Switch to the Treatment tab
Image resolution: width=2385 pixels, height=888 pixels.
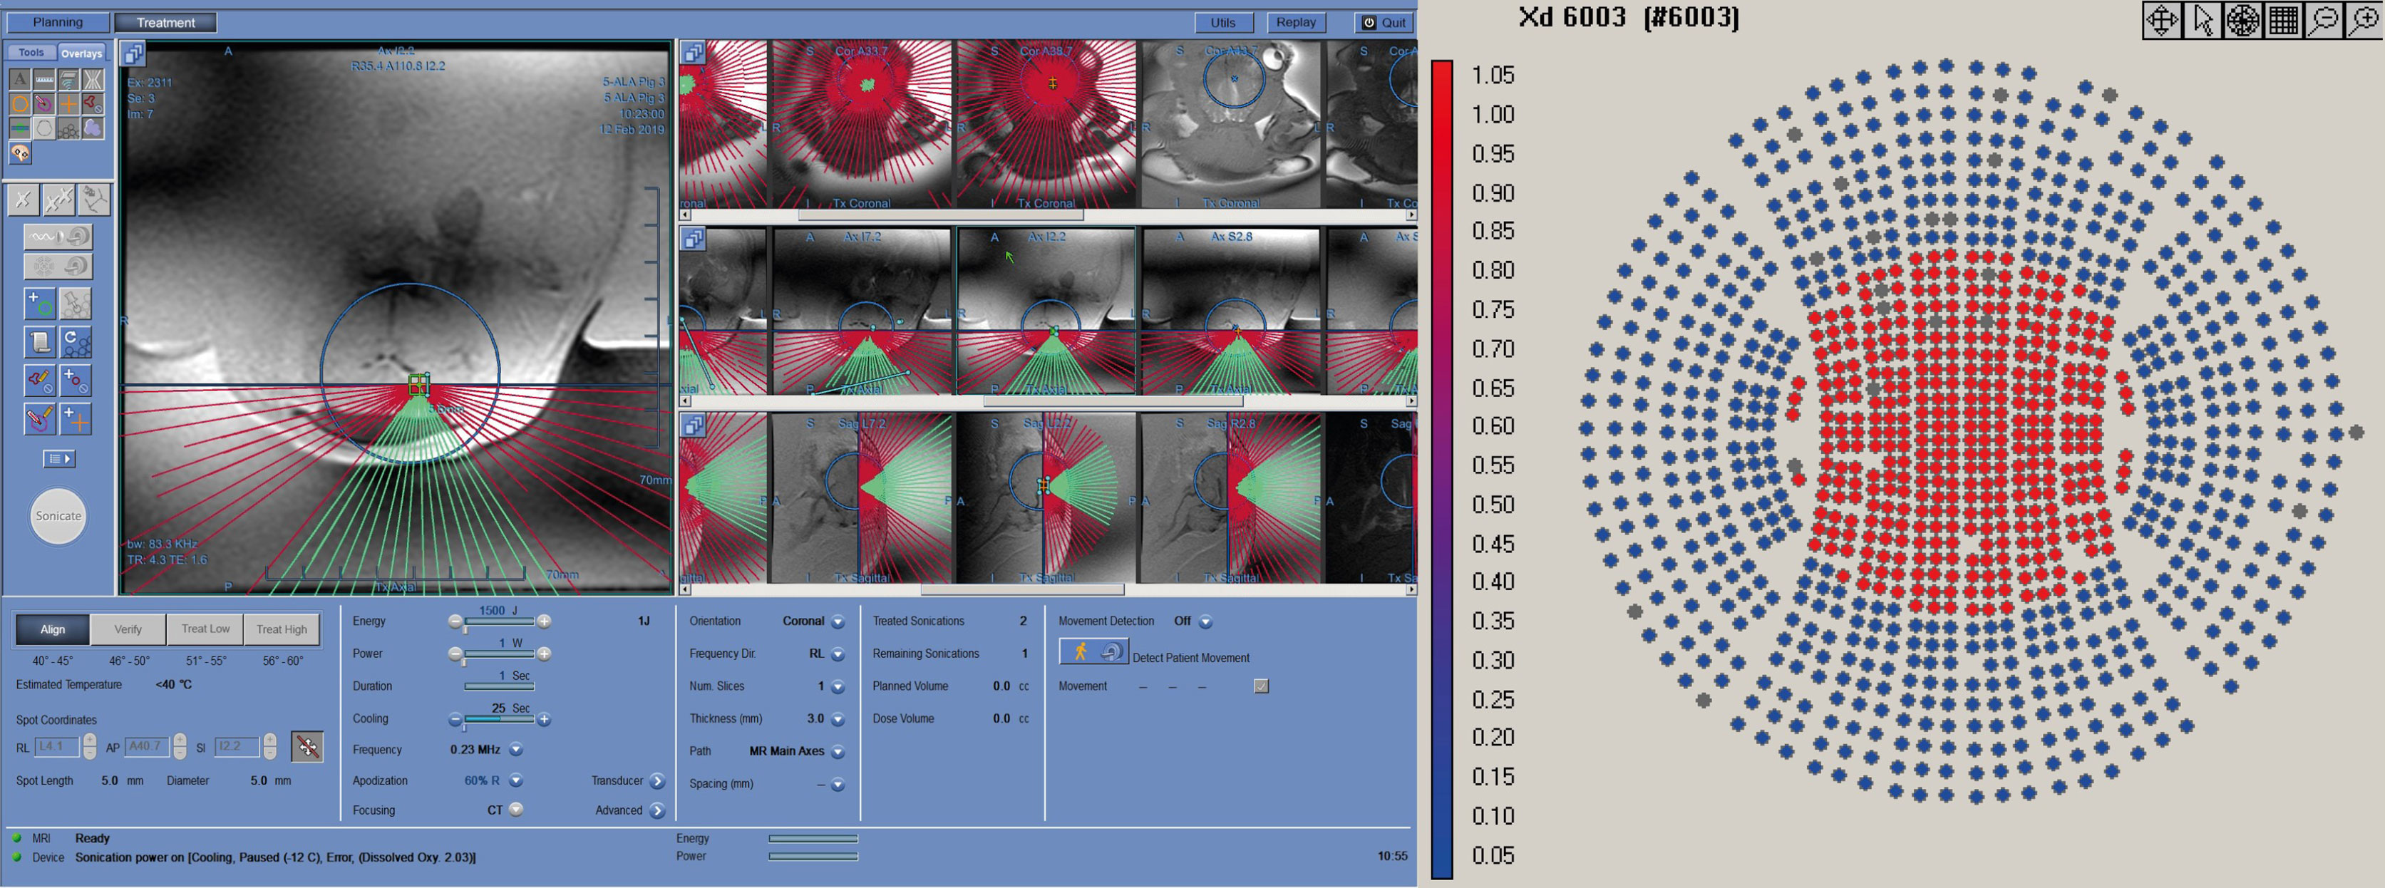coord(166,22)
